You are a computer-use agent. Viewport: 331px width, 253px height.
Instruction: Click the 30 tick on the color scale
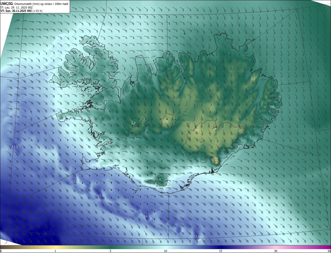click(x=276, y=251)
